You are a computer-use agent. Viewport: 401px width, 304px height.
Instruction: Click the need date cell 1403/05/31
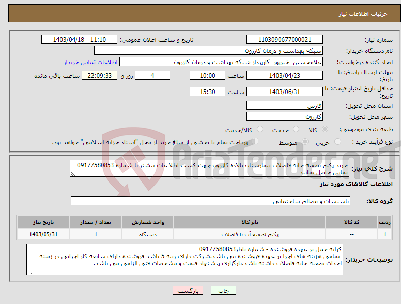[x=43, y=234]
